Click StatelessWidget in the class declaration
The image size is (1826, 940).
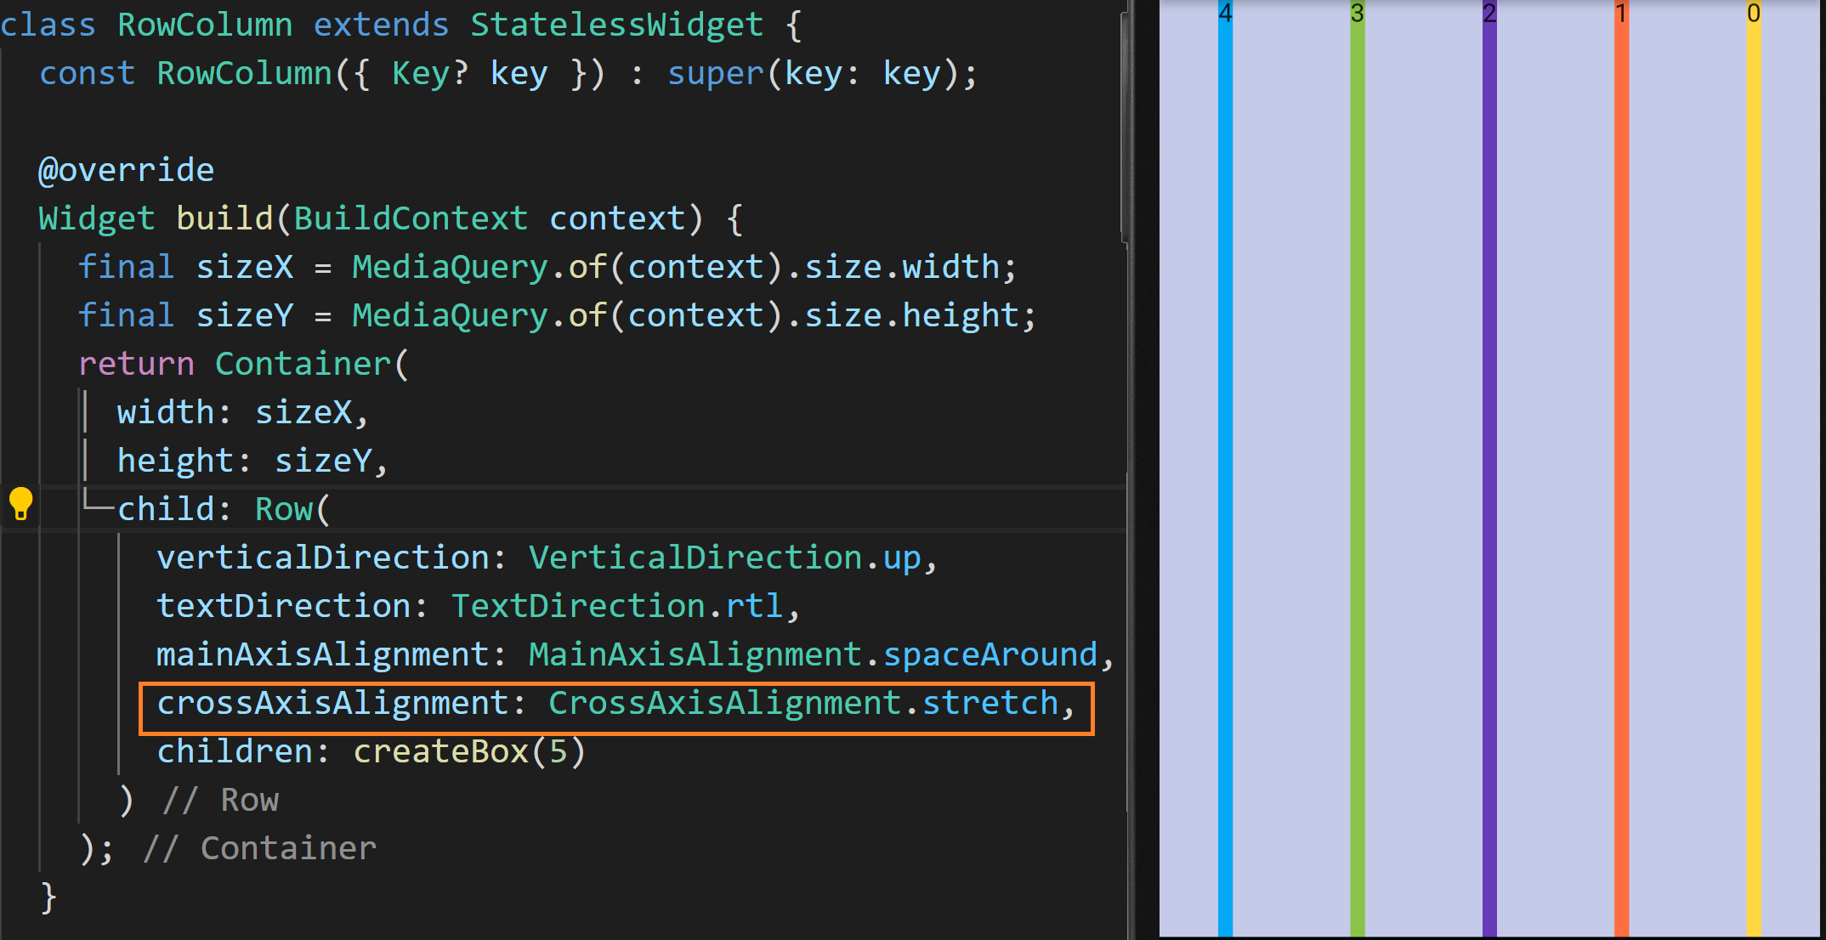tap(616, 25)
